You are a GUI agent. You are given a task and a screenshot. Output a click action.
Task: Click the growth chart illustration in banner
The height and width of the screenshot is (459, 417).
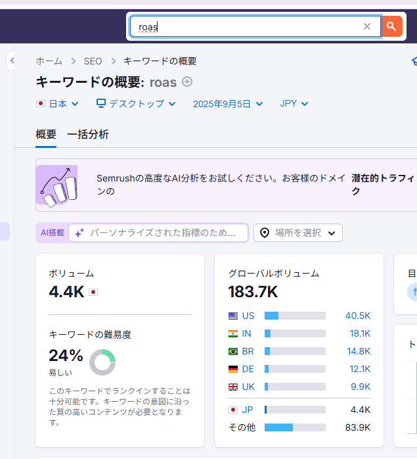(56, 185)
